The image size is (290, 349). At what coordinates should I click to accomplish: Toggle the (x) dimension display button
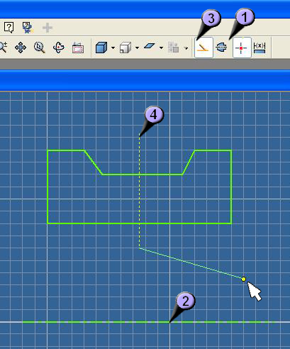260,48
